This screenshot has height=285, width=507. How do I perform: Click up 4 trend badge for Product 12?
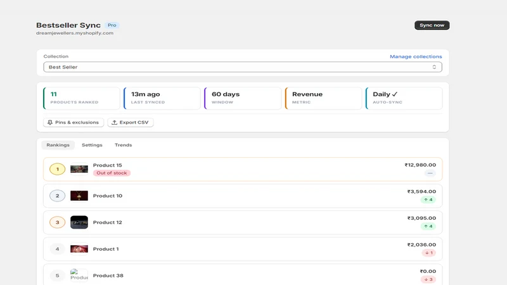428,226
